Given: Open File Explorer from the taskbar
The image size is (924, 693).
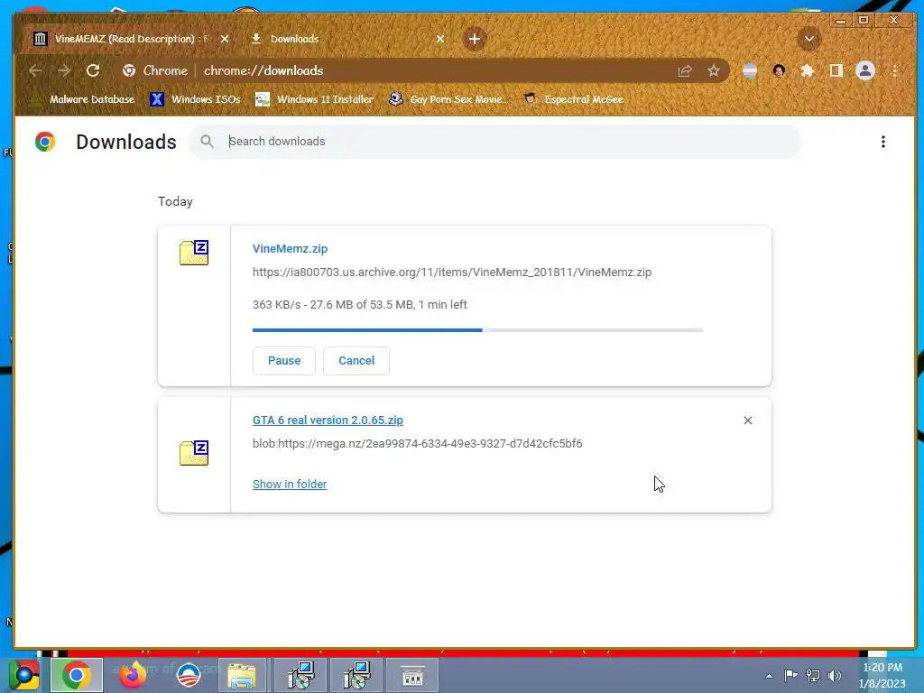Looking at the screenshot, I should coord(242,675).
